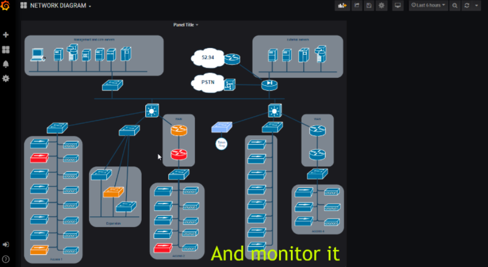This screenshot has width=488, height=267.
Task: Click the router next to 52.94 cloud
Action: click(x=232, y=59)
